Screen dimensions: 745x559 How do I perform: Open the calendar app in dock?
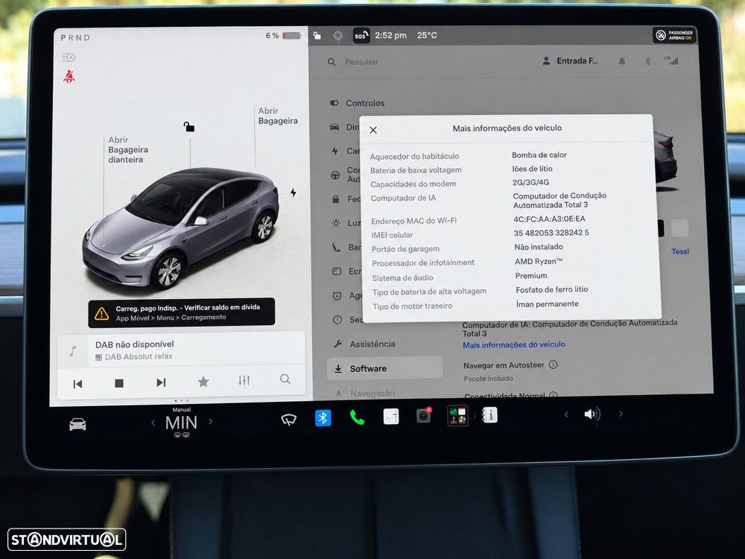click(391, 417)
